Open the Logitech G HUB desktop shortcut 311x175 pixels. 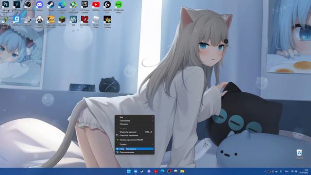coord(107,6)
